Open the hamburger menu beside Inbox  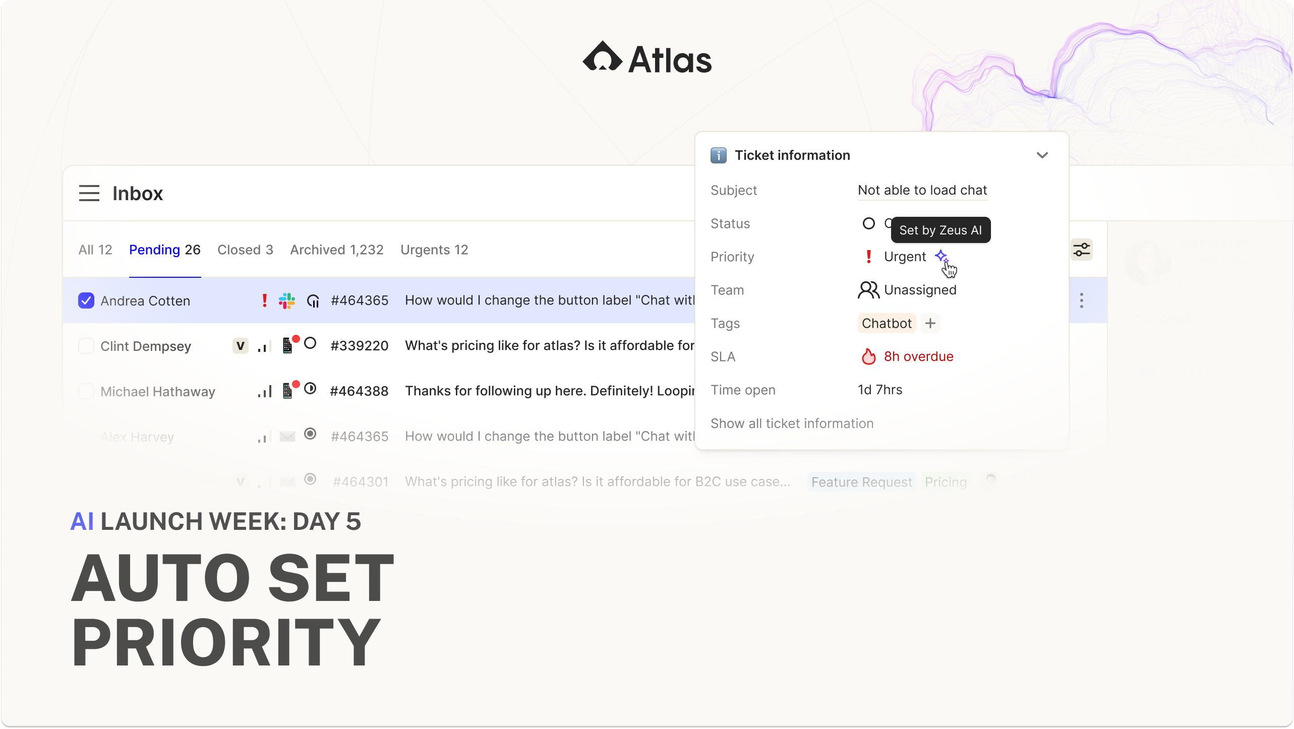pos(89,193)
